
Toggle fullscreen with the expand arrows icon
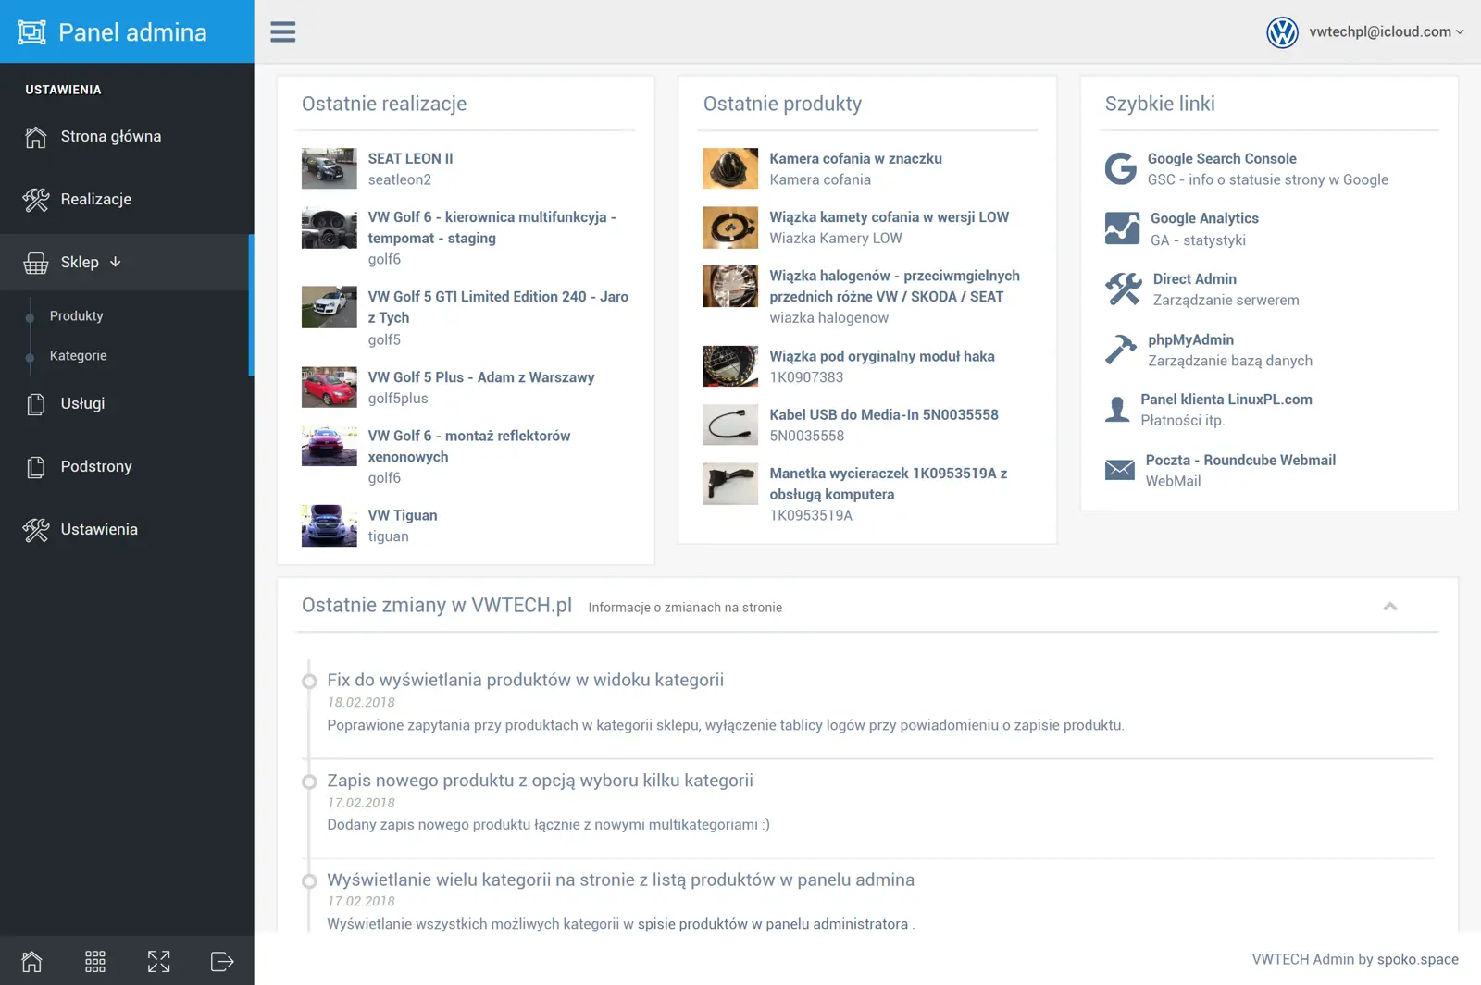(x=159, y=962)
